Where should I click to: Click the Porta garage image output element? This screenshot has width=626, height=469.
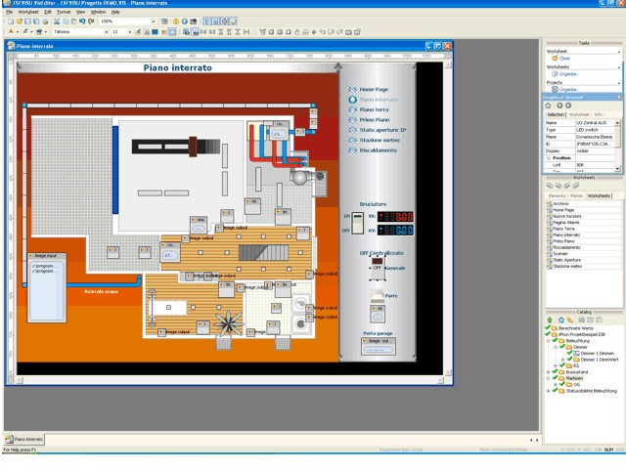coord(379,346)
